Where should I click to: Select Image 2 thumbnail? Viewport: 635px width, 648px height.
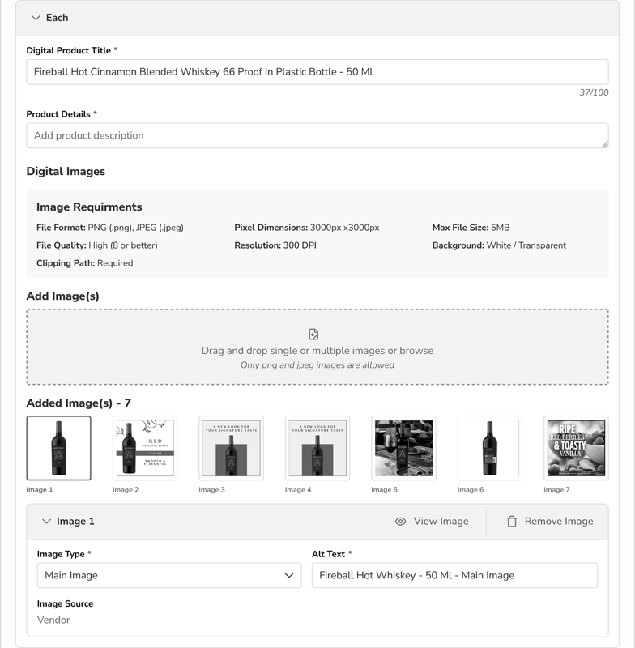tap(145, 448)
